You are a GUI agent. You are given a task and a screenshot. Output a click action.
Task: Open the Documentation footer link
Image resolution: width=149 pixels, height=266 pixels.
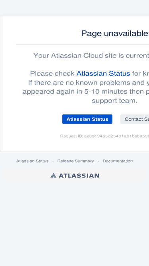tap(118, 161)
